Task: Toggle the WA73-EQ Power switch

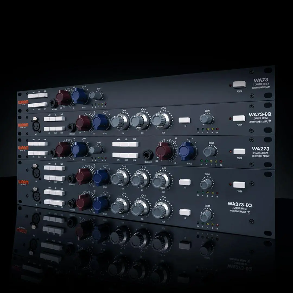Action: [x=239, y=118]
